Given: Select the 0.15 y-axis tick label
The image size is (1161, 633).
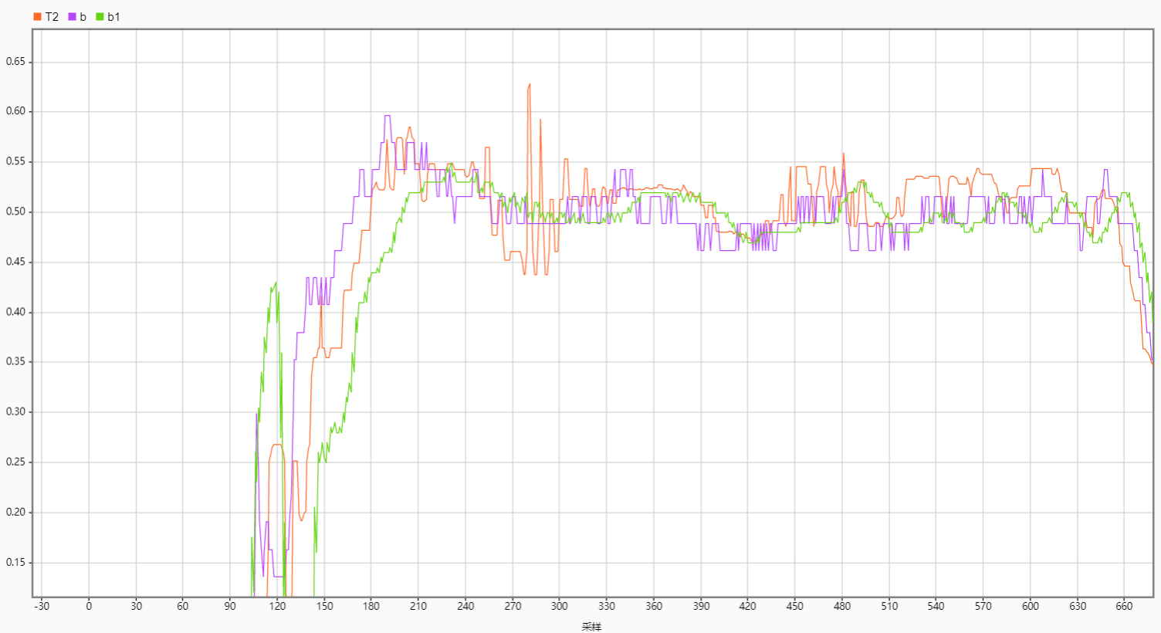Looking at the screenshot, I should 15,563.
